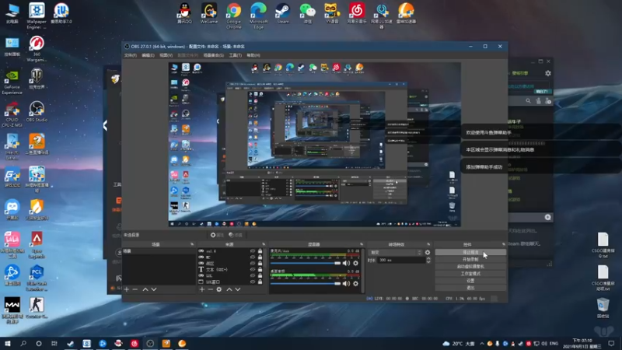Move the selected source down
The width and height of the screenshot is (622, 350).
coord(238,289)
